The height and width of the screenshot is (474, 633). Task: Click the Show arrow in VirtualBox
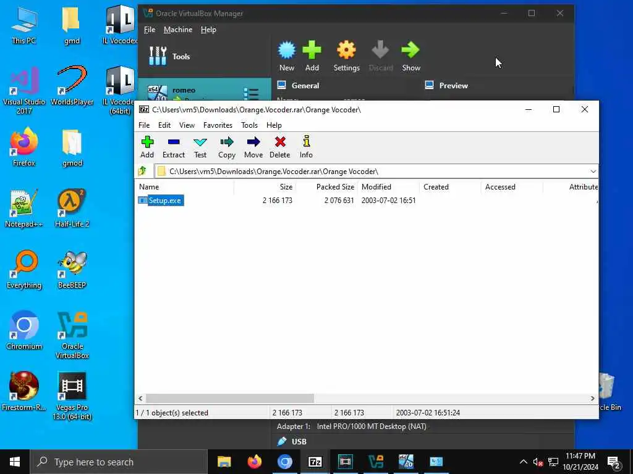coord(411,56)
